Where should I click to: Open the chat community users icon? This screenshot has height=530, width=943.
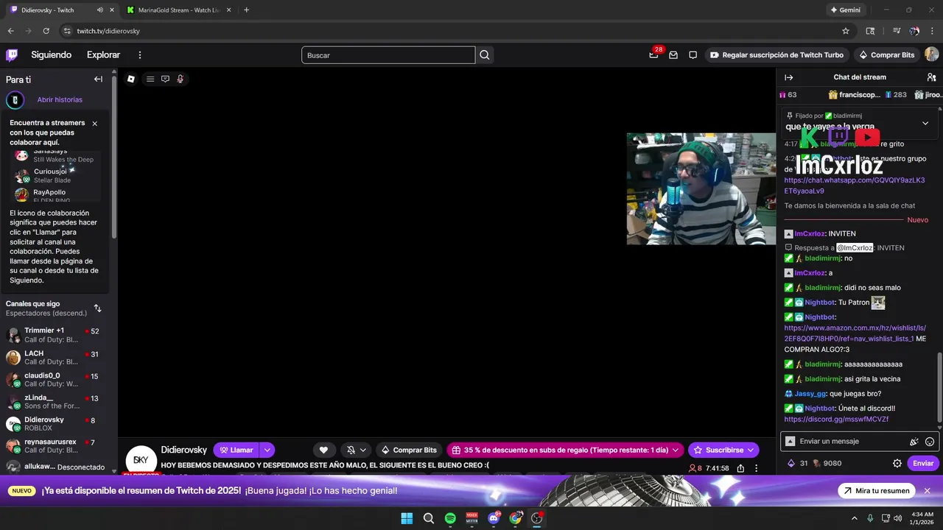[931, 77]
